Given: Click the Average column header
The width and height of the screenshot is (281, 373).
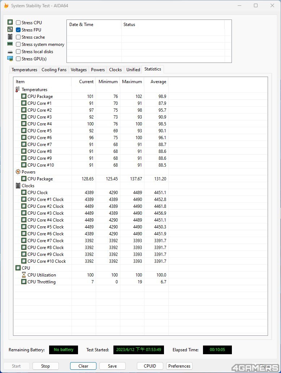Looking at the screenshot, I should click(x=156, y=82).
